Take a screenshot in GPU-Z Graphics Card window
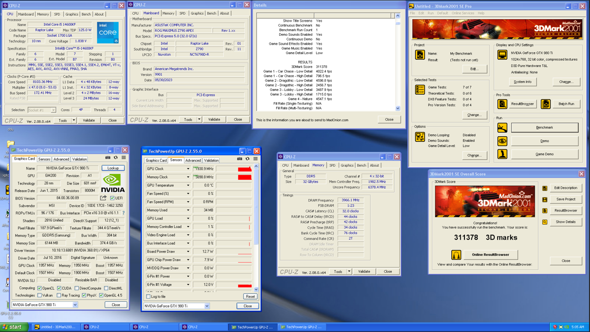 (x=108, y=158)
